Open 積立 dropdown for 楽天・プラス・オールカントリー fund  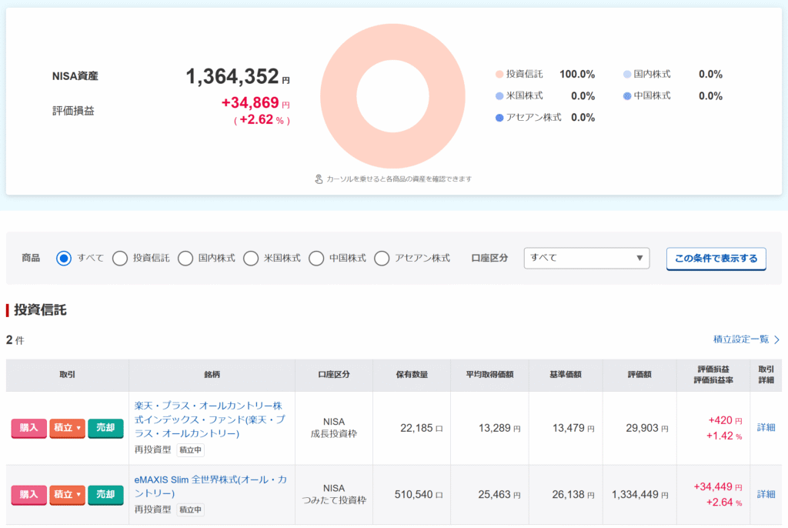pyautogui.click(x=68, y=428)
